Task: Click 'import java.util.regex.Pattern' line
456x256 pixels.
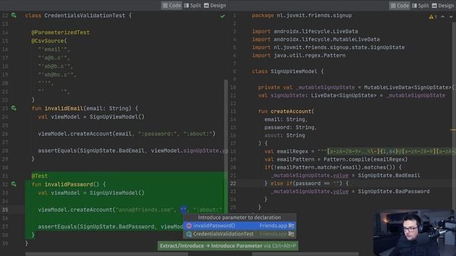Action: point(299,55)
